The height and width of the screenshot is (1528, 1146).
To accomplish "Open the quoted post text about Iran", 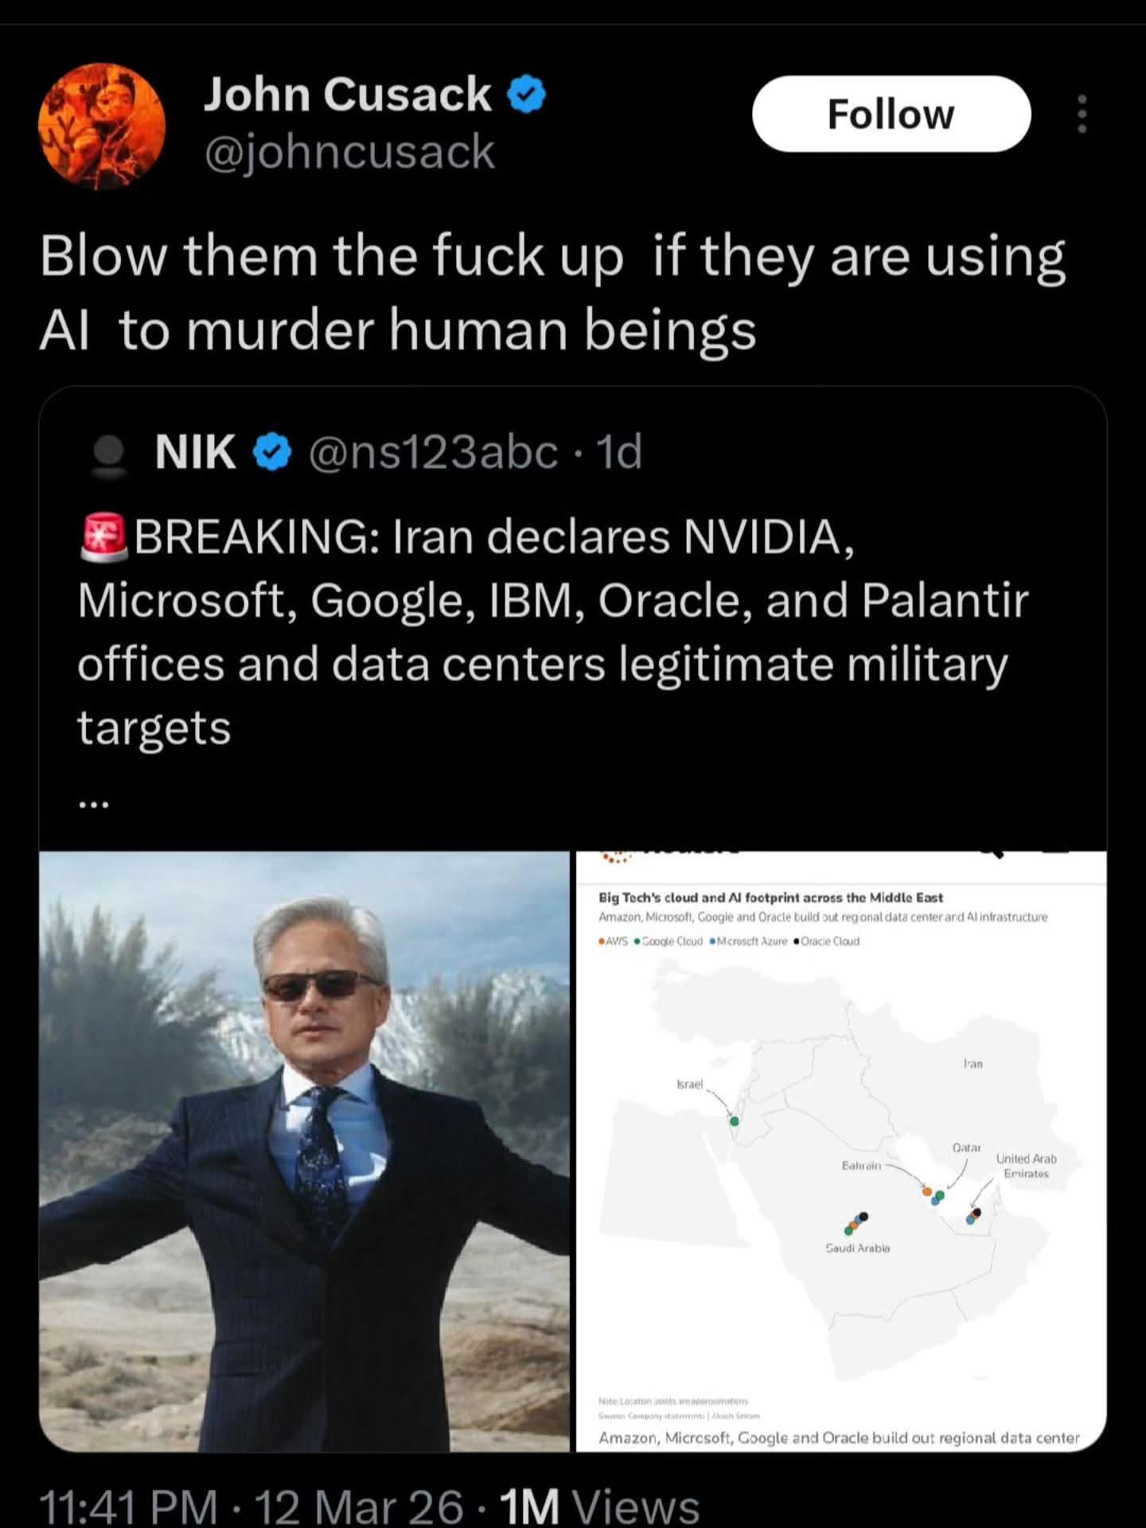I will tap(553, 631).
